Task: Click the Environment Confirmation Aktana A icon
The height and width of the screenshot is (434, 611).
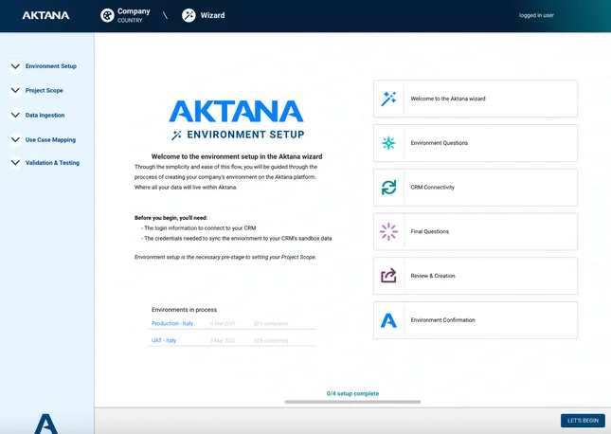Action: pyautogui.click(x=388, y=320)
